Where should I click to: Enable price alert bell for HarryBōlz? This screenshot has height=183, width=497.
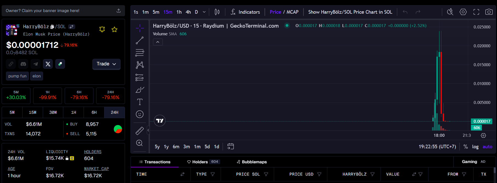[x=102, y=30]
